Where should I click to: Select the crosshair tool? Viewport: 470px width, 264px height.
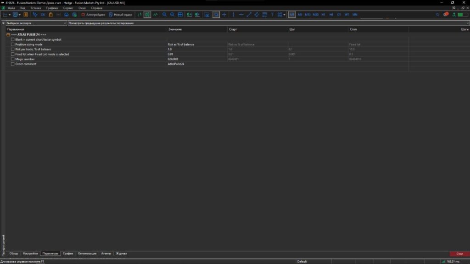coord(224,14)
